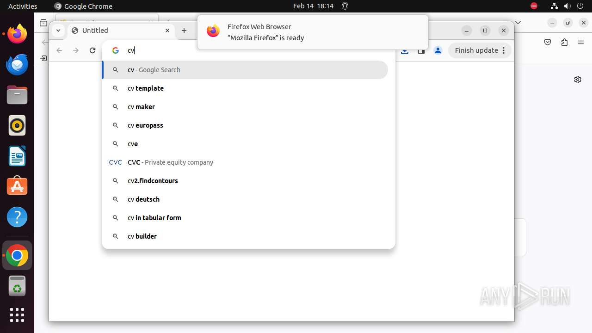The height and width of the screenshot is (333, 592).
Task: Launch Thunderbird Mail from the dock
Action: point(17,64)
